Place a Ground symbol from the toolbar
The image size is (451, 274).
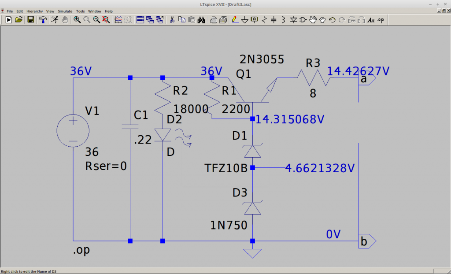pyautogui.click(x=245, y=20)
